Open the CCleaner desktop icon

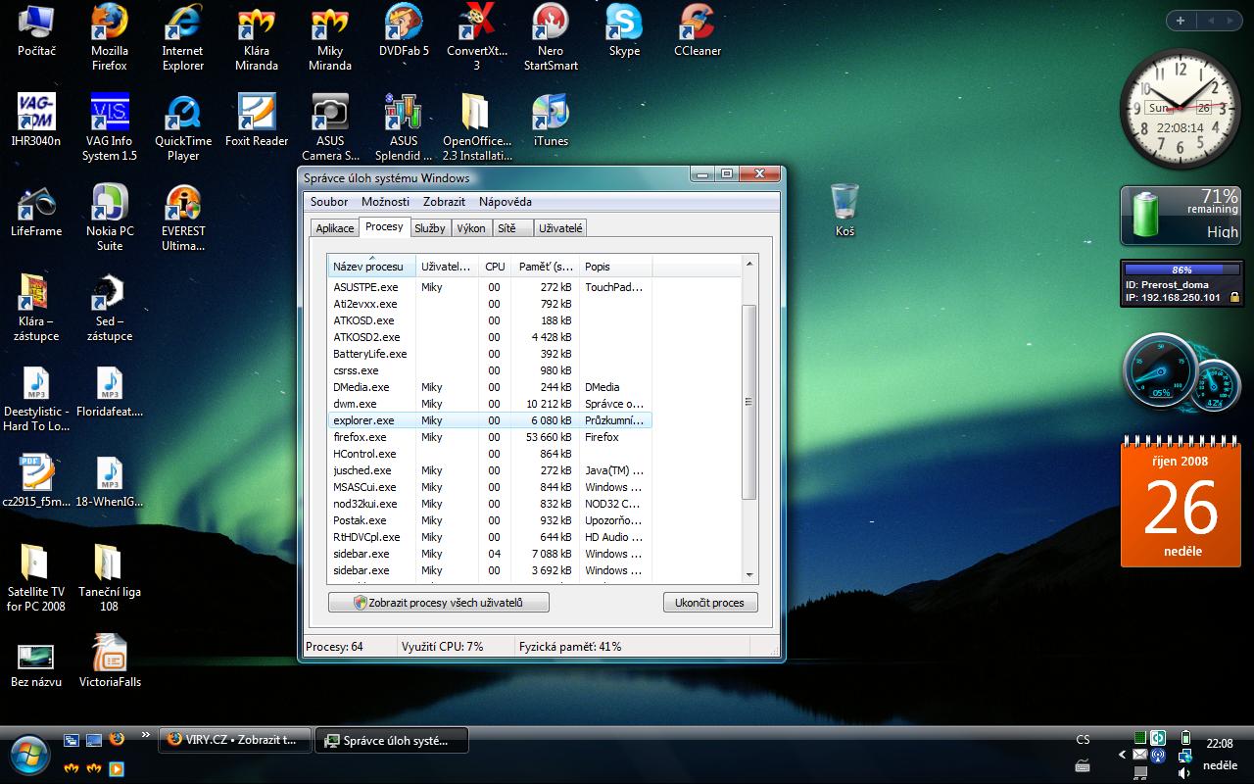pos(698,24)
